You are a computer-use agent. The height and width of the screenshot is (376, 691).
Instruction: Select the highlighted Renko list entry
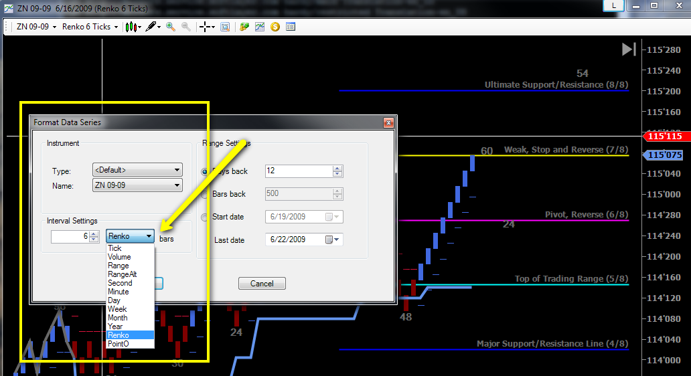pos(130,335)
